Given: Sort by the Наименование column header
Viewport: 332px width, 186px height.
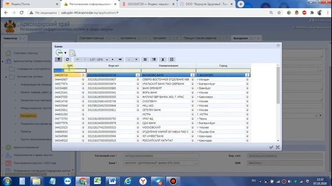Looking at the screenshot, I should click(169, 66).
